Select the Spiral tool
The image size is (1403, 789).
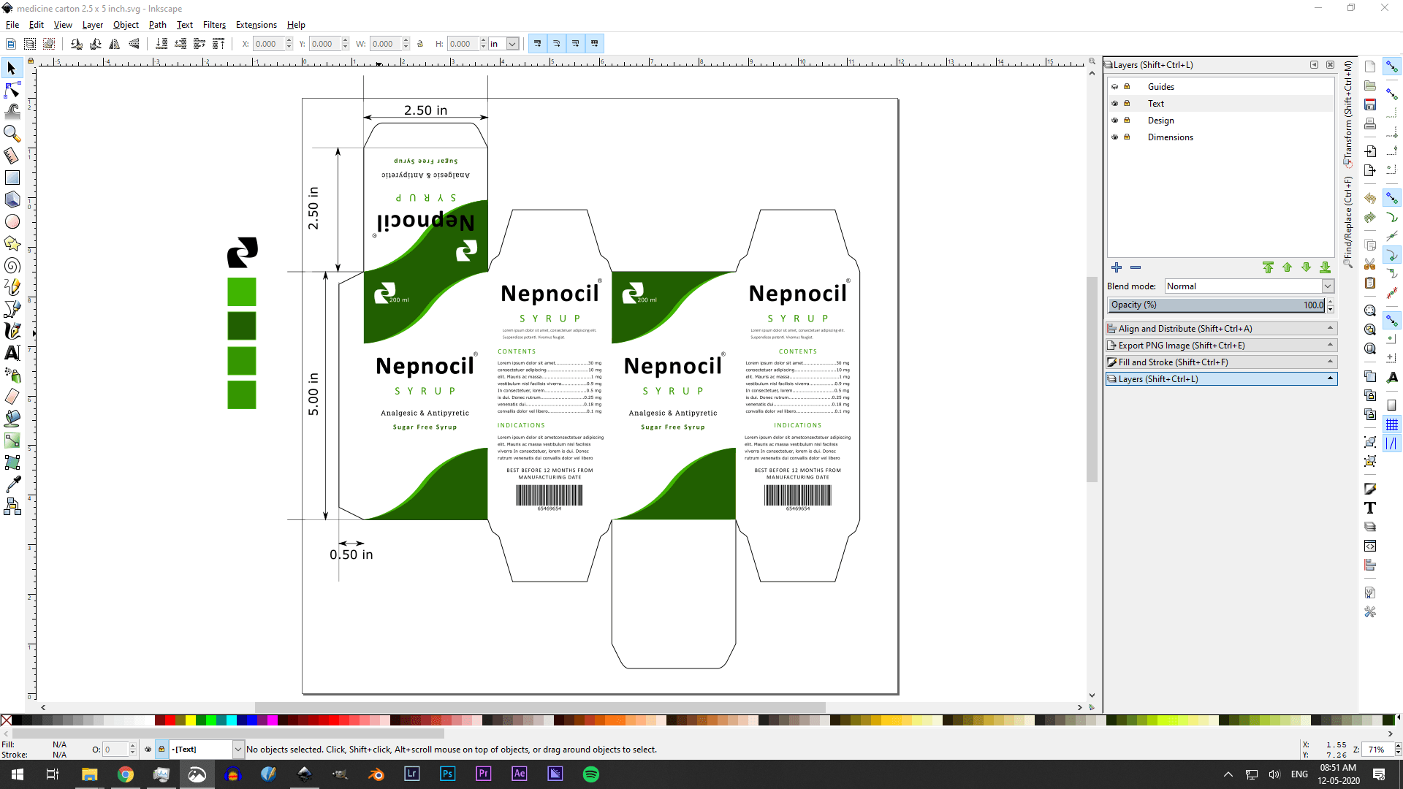tap(12, 266)
